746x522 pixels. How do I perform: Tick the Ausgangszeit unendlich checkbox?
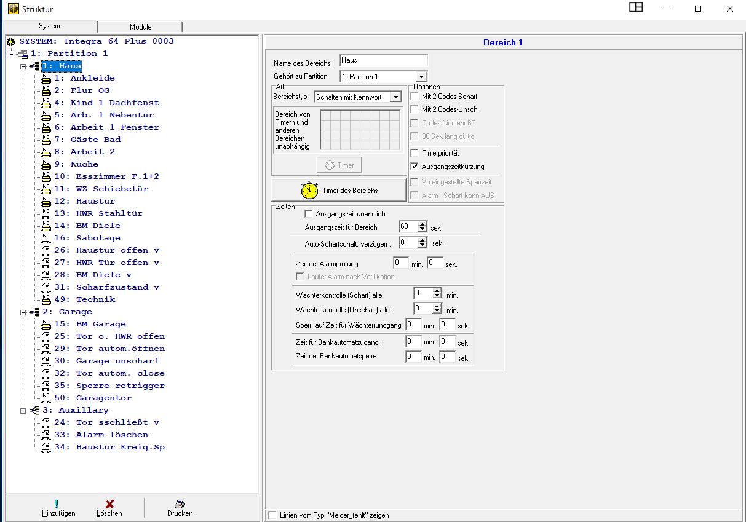[x=309, y=214]
